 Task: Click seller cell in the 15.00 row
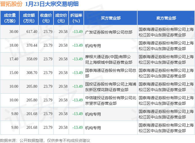(x=166, y=73)
